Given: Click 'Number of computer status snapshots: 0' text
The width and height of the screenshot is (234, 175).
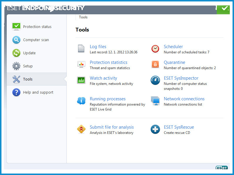Looking at the screenshot, I should point(185,86).
